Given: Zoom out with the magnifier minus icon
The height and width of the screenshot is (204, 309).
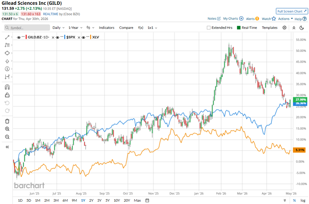Looking at the screenshot, I should (x=7, y=137).
